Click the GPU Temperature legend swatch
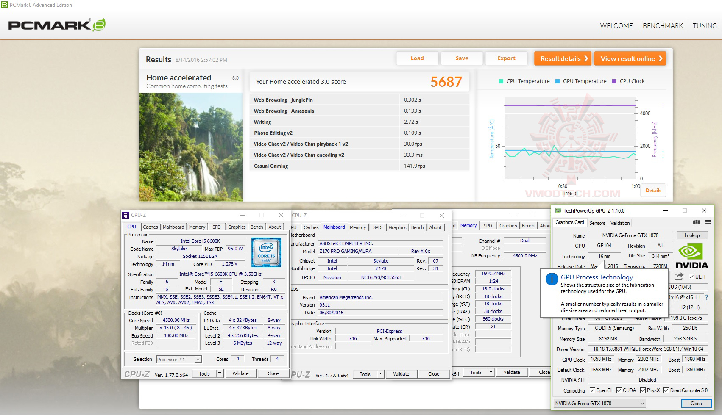 point(558,81)
